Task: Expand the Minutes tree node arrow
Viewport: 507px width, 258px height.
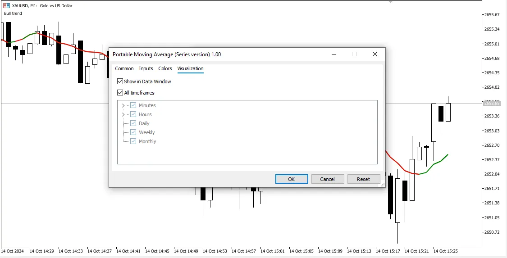Action: pos(123,105)
